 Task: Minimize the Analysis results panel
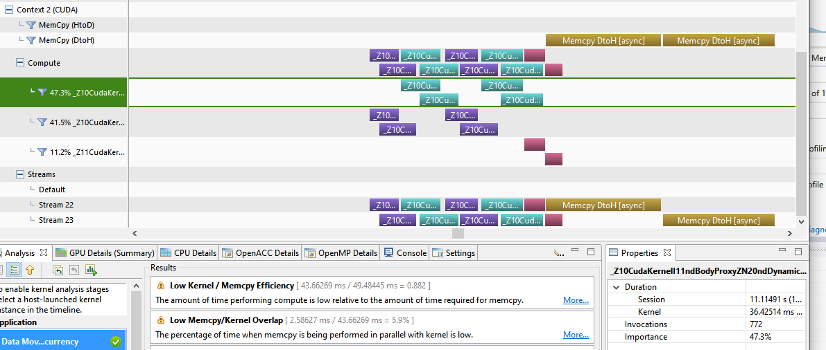576,252
